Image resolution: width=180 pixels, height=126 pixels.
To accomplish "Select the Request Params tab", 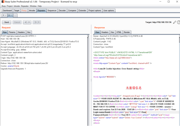I will 12,32.
